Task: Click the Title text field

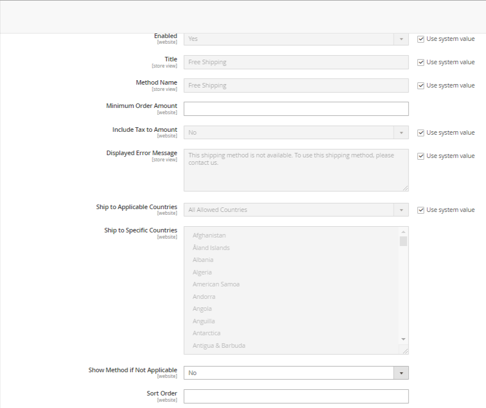Action: (x=296, y=62)
